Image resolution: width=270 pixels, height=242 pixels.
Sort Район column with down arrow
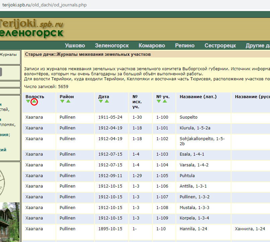62,101
